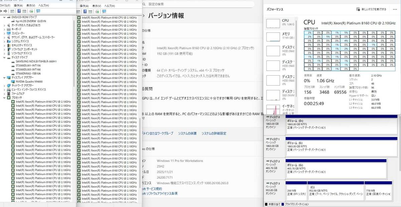The width and height of the screenshot is (401, 207).
Task: Click the monitor icon in left Device Manager toolbar
Action: click(38, 11)
